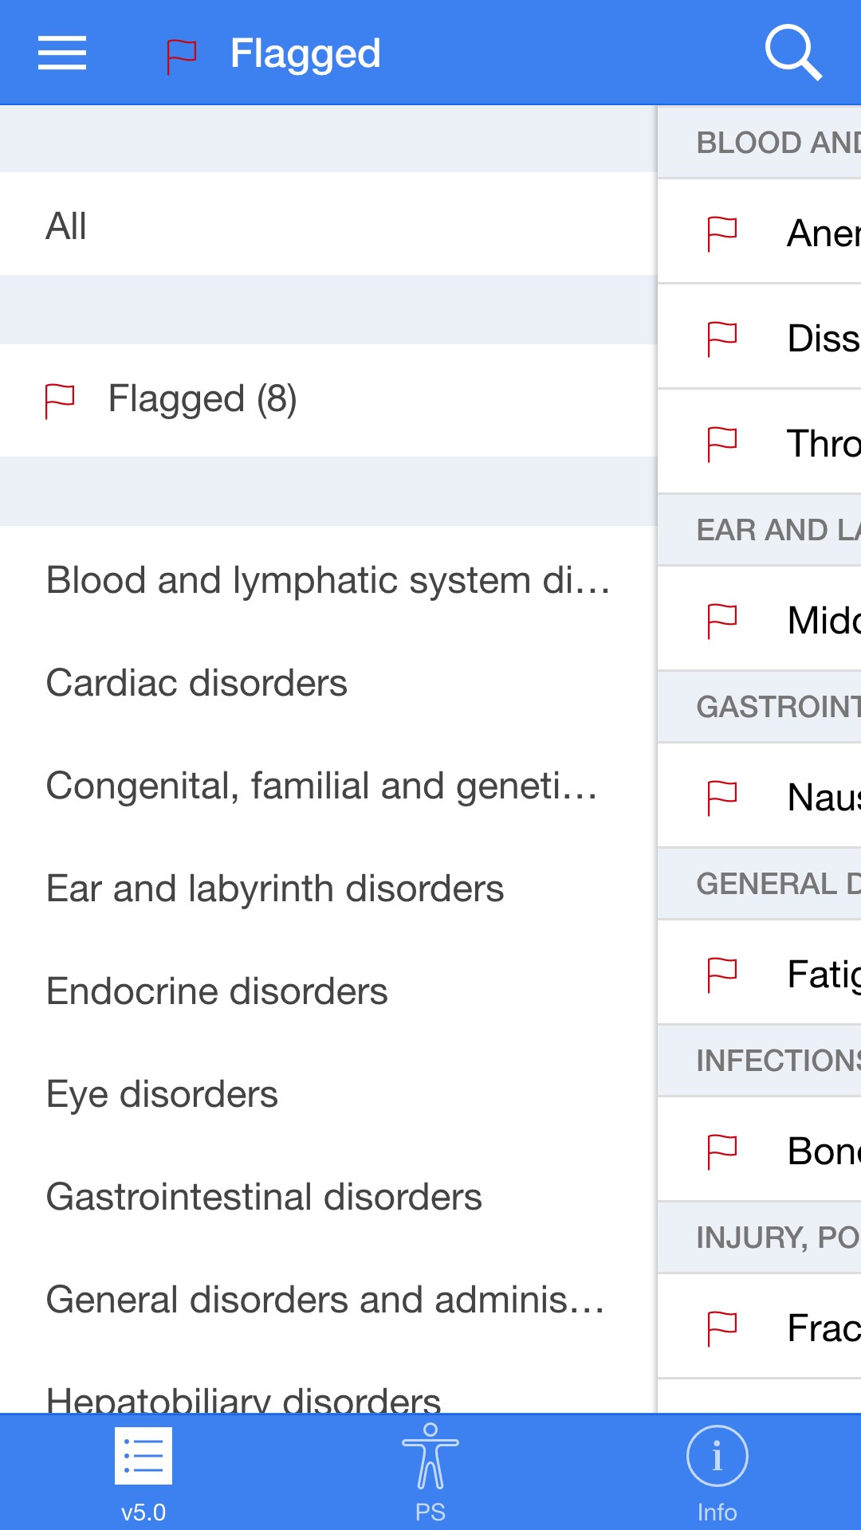Select the Flagged (8) filter
The width and height of the screenshot is (861, 1530).
coord(328,400)
